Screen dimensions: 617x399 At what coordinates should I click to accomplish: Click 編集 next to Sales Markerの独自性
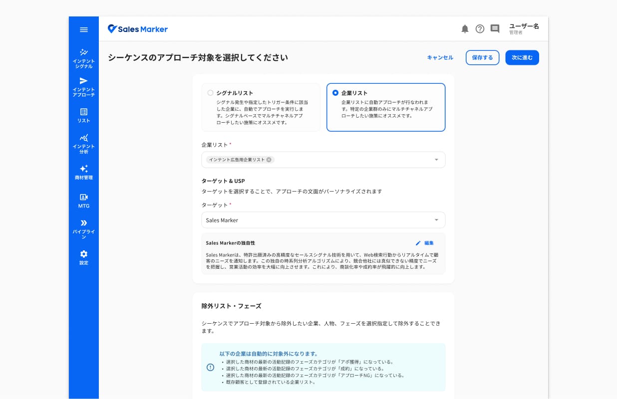point(425,243)
